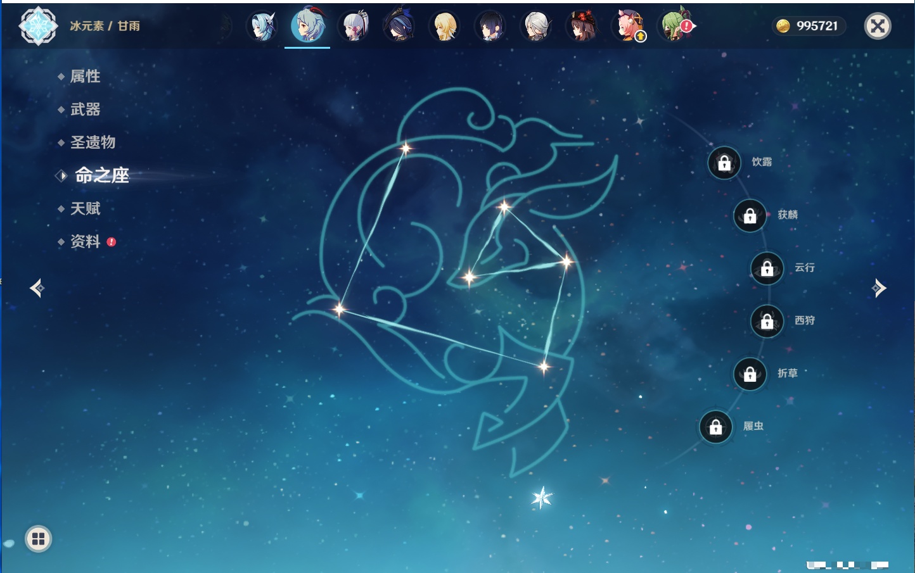The height and width of the screenshot is (573, 915).
Task: Open the 武器 menu
Action: click(x=85, y=110)
